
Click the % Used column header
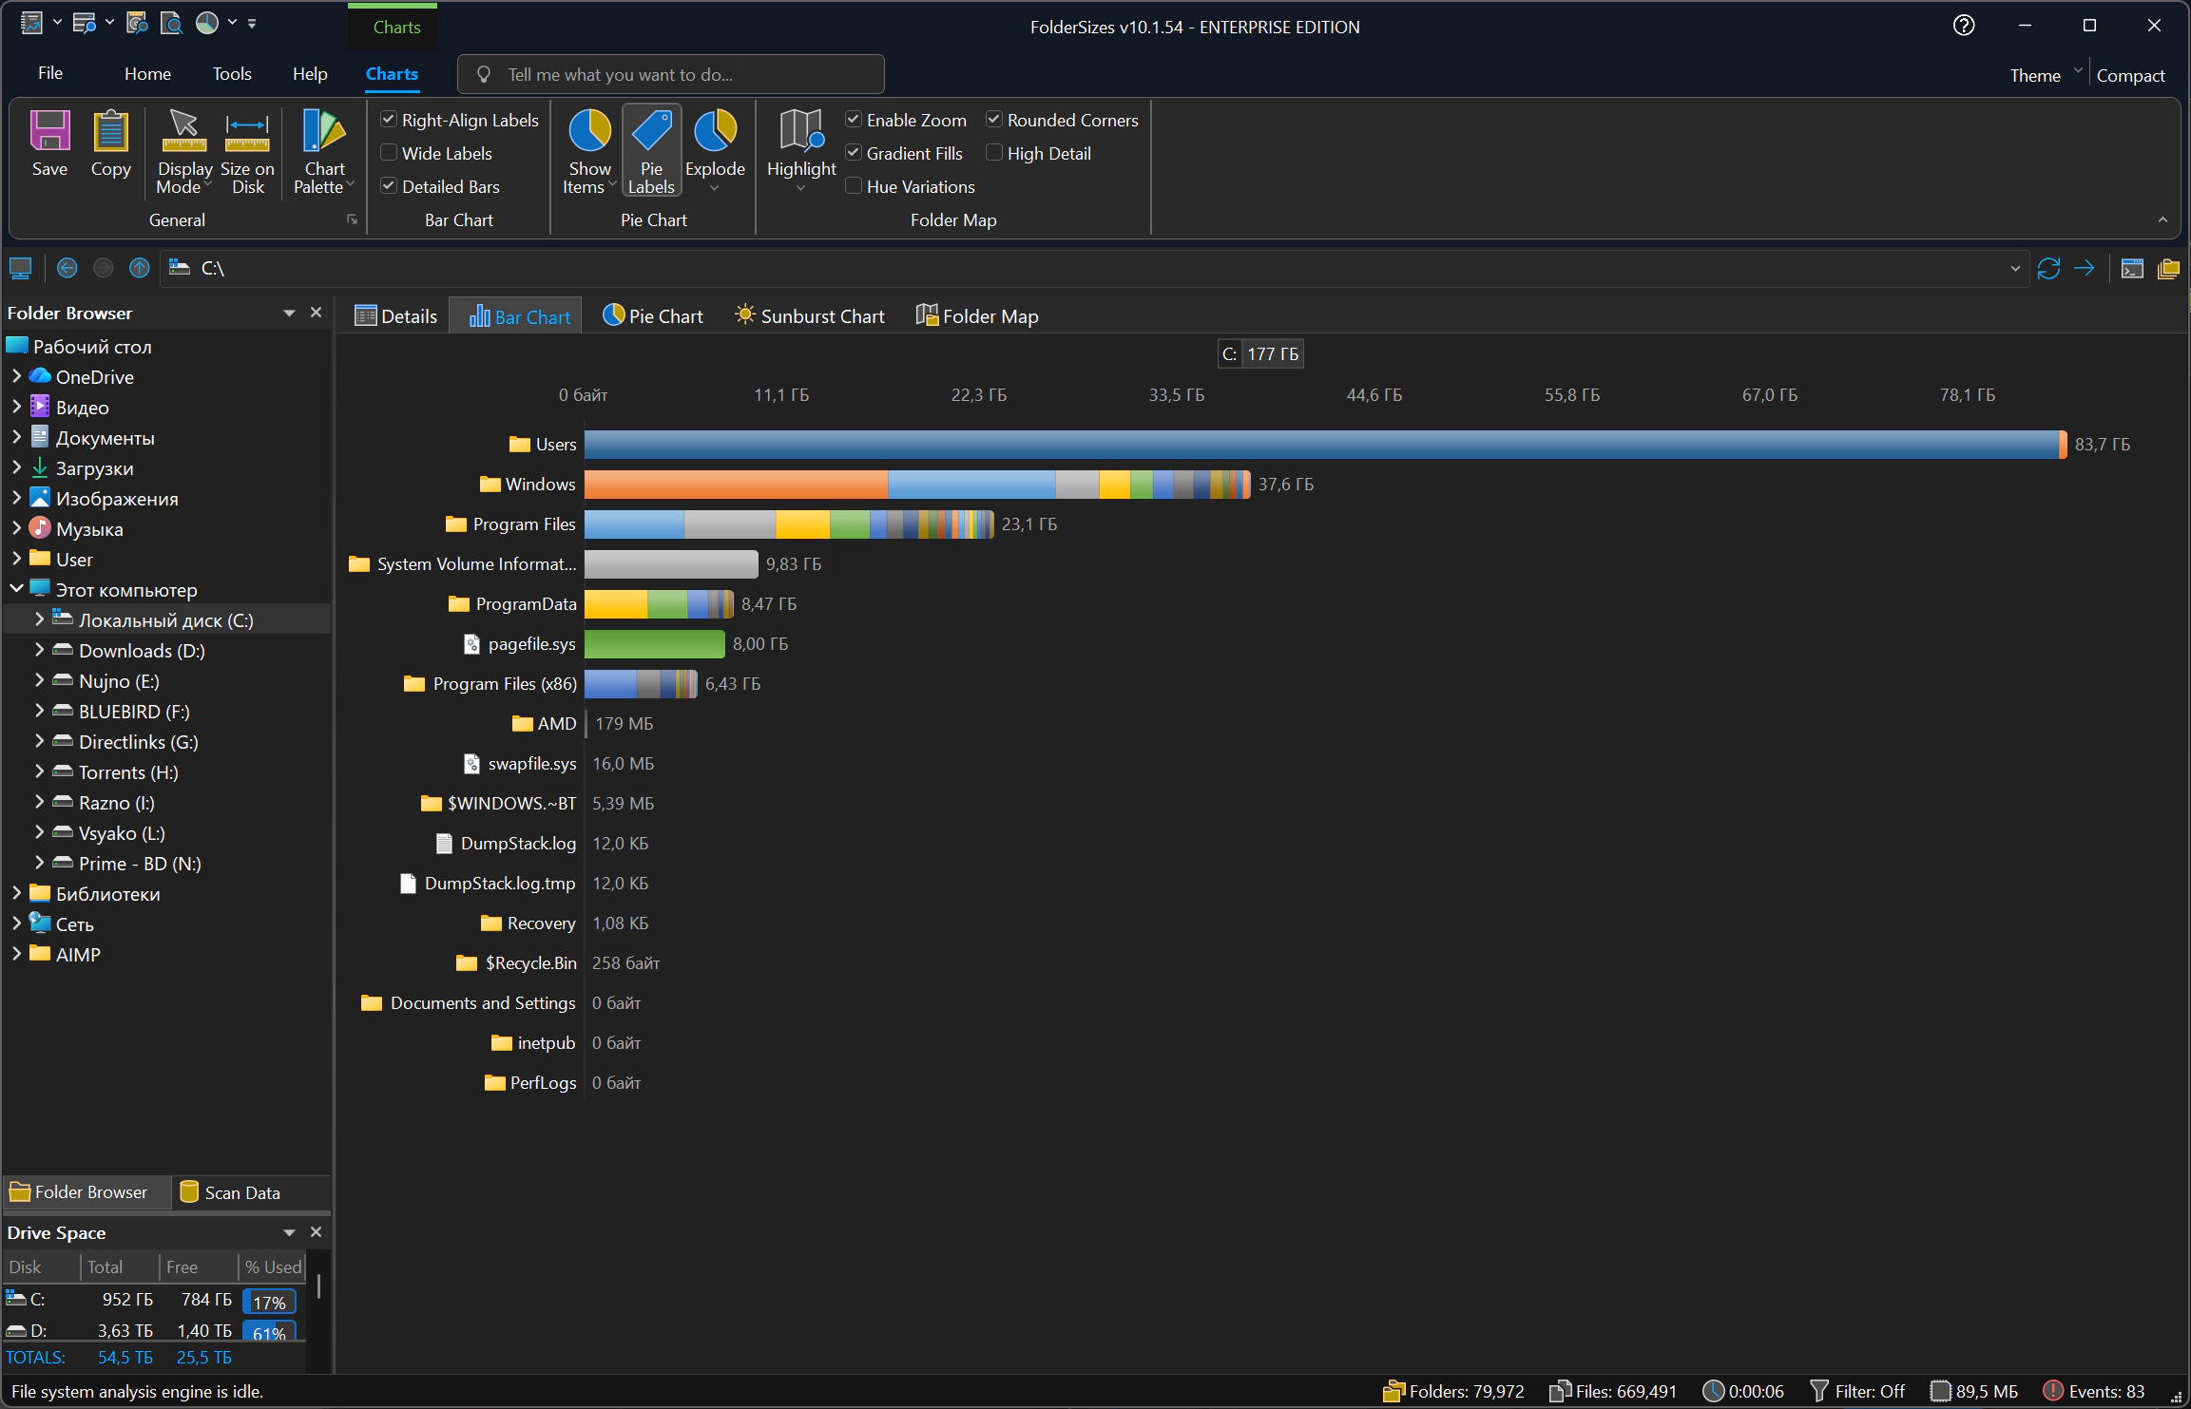273,1266
